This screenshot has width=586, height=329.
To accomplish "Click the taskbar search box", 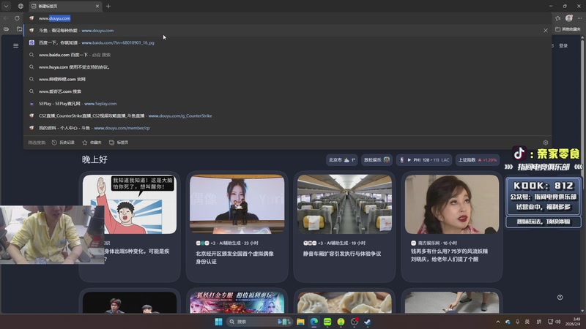I will 259,322.
